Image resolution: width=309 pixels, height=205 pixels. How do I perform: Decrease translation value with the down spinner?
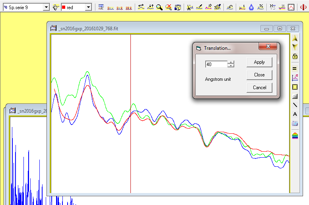click(x=231, y=66)
